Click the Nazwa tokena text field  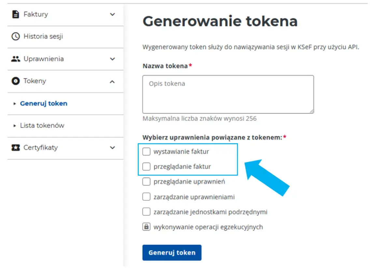[228, 94]
